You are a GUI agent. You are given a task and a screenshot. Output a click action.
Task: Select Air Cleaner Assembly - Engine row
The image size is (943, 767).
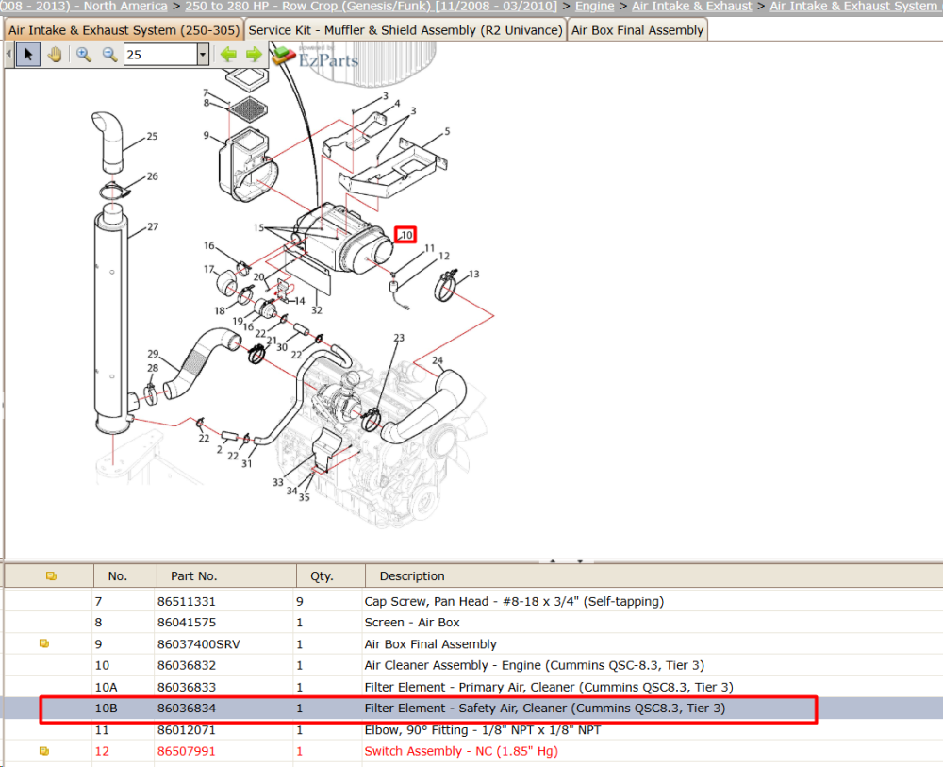(x=471, y=665)
